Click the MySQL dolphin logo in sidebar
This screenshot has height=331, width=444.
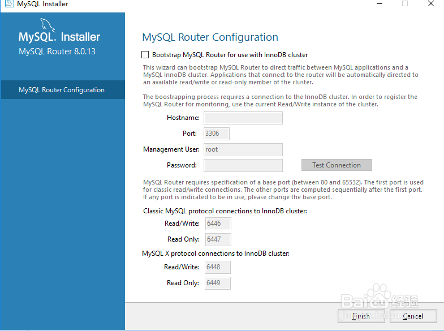pos(48,25)
